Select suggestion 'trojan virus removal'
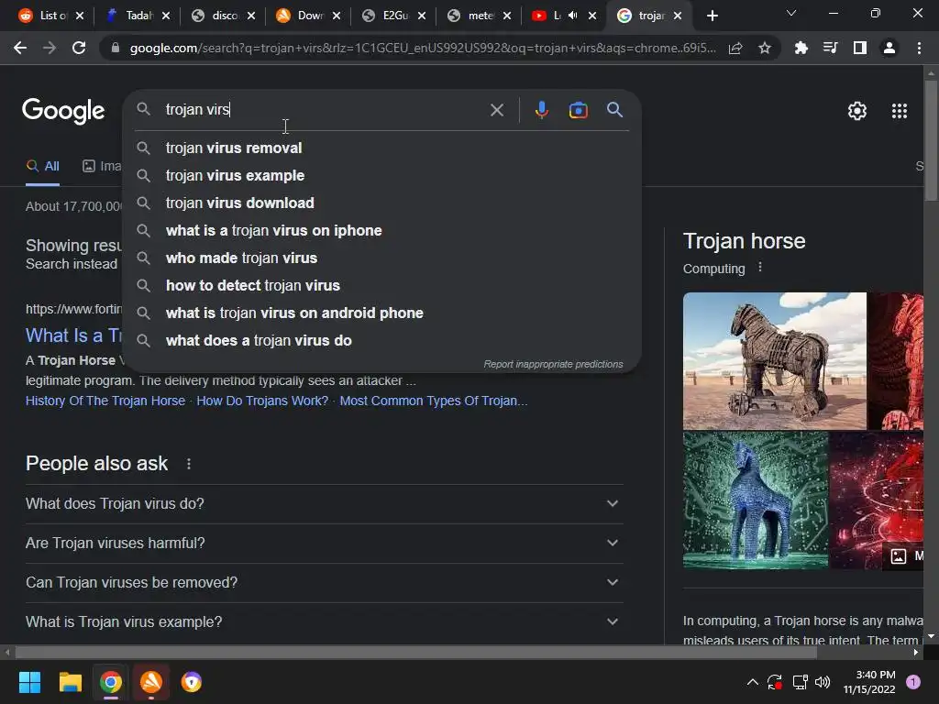The image size is (939, 704). (381, 148)
